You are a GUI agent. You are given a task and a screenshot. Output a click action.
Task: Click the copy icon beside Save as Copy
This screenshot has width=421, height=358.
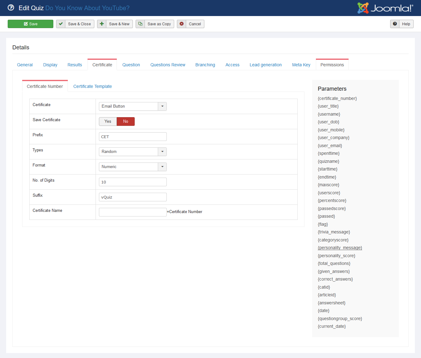(x=140, y=24)
